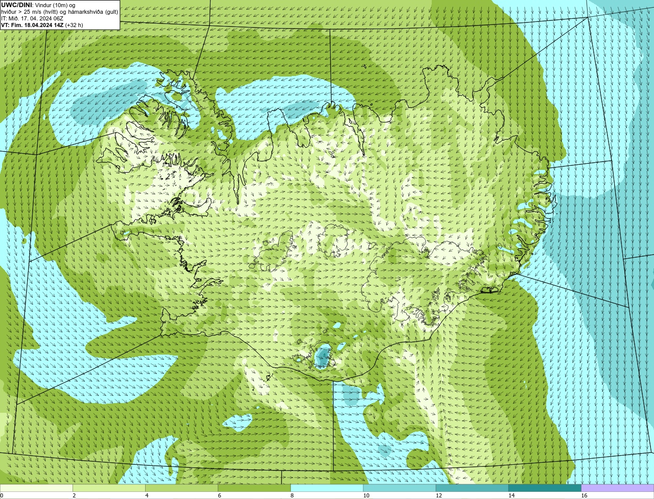Click the purple legend segment above 16 m/s
The width and height of the screenshot is (654, 499).
pos(618,488)
